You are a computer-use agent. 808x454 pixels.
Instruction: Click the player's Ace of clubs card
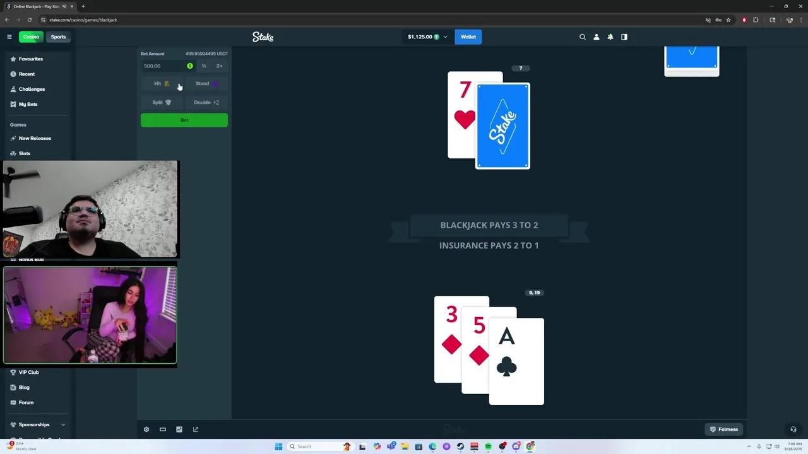[516, 361]
